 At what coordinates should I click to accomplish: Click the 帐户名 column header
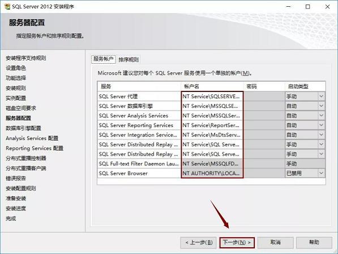point(212,86)
